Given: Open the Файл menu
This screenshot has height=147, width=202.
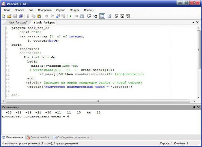Looking at the screenshot, I should pyautogui.click(x=7, y=10).
